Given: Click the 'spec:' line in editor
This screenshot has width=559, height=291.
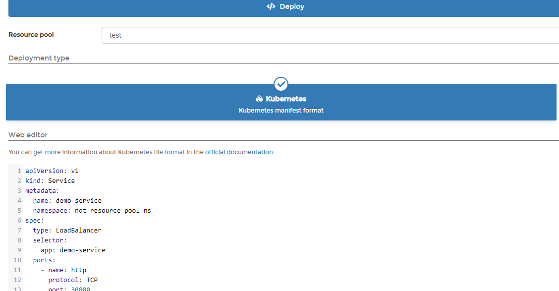Looking at the screenshot, I should click(35, 221).
